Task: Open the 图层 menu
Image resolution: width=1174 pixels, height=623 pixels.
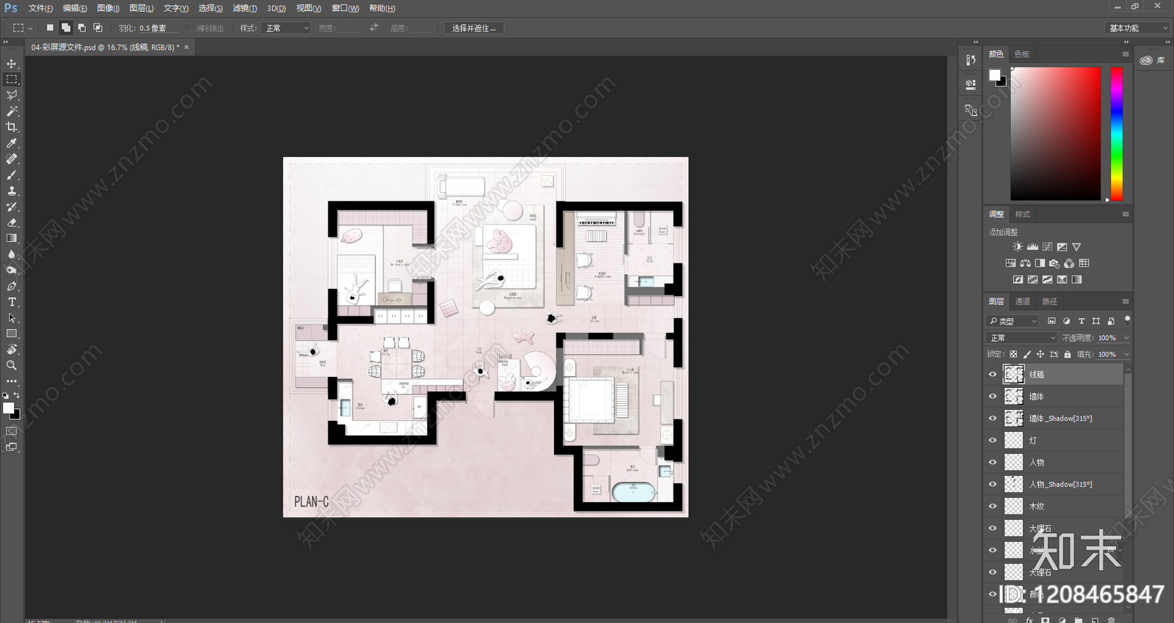Action: [141, 8]
